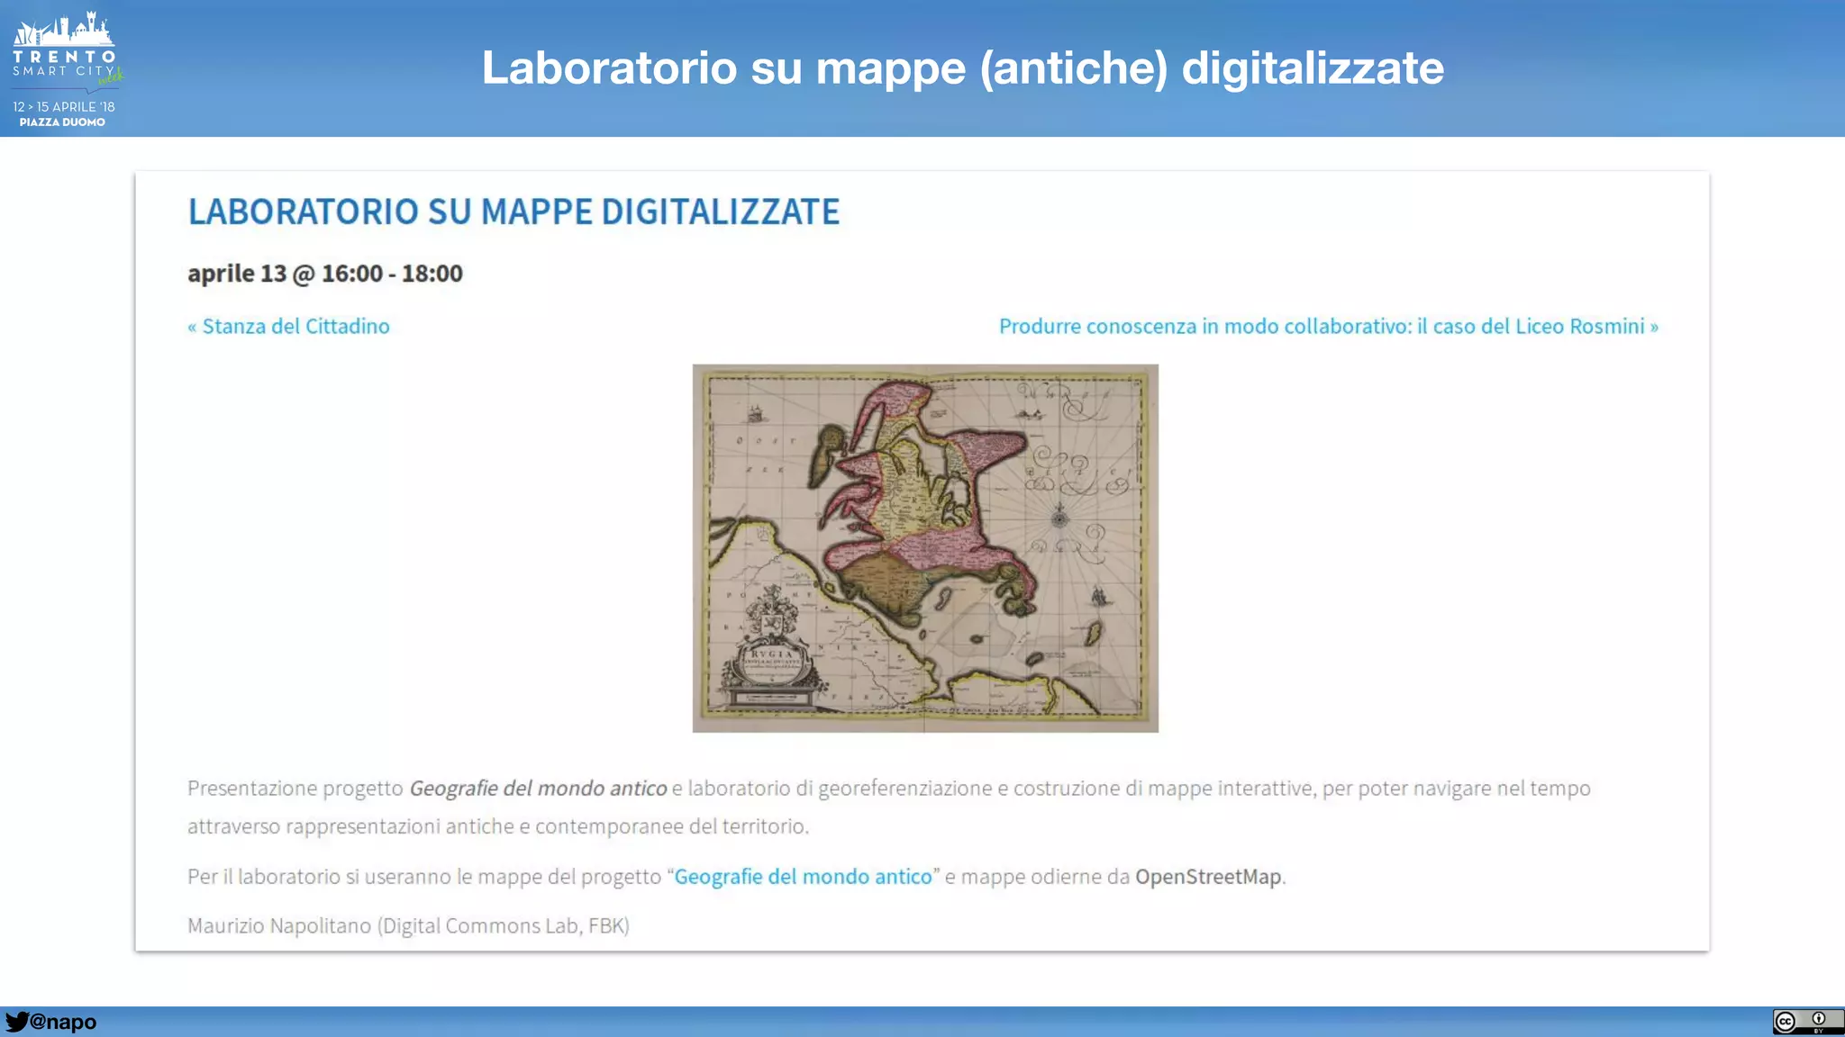Click the antique Rugia map image
Screen dimensions: 1845x1037
(x=924, y=547)
